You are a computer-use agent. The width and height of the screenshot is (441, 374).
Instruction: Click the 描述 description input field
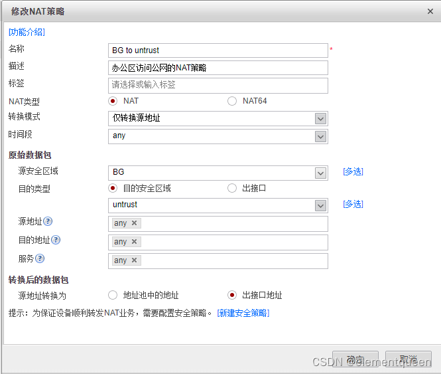point(218,68)
